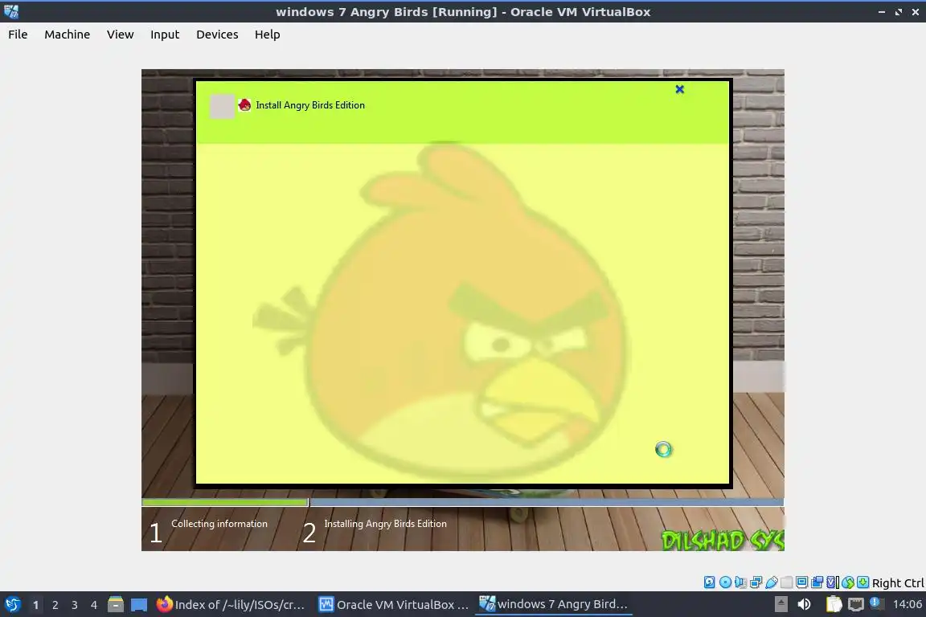Open the desktop start menu bird icon
Image resolution: width=926 pixels, height=617 pixels.
click(x=12, y=604)
